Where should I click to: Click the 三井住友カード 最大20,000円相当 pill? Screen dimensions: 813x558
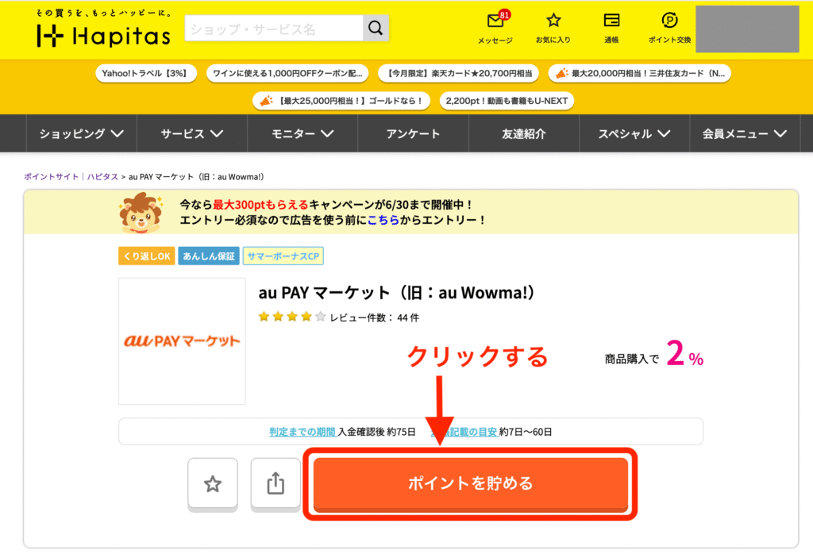(x=640, y=73)
